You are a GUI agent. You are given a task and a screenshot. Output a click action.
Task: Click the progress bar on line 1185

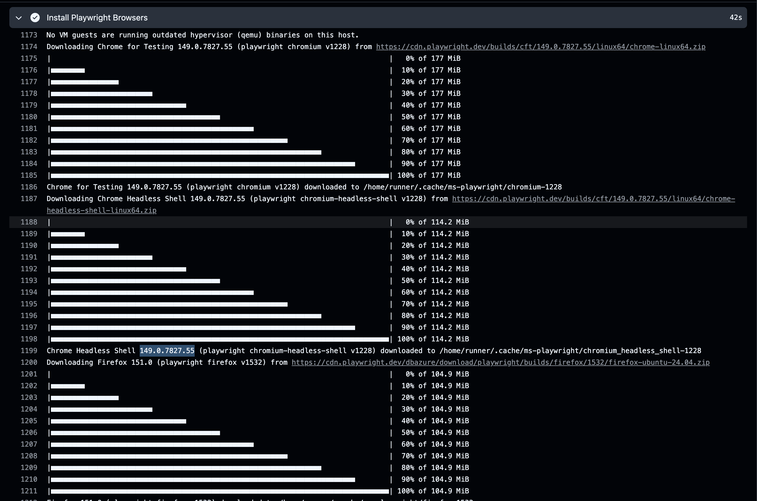tap(220, 176)
